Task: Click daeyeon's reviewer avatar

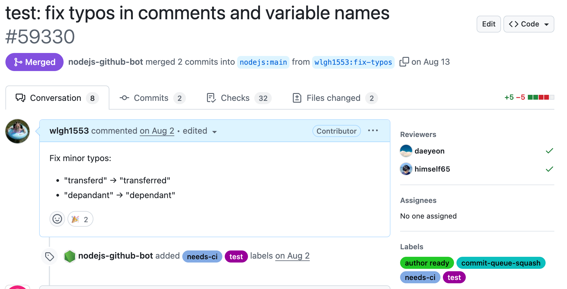Action: click(x=406, y=151)
